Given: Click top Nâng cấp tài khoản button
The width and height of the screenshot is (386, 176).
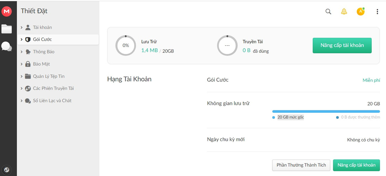Looking at the screenshot, I should coord(342,45).
